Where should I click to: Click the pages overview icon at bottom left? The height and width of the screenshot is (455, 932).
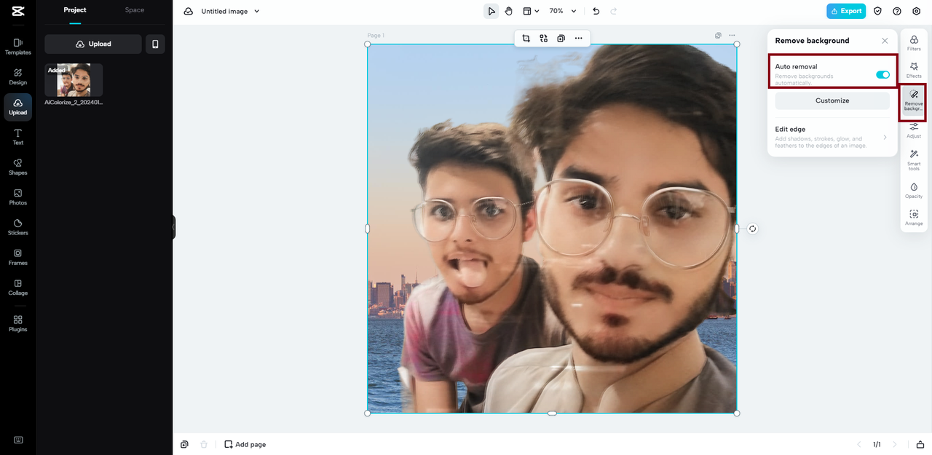185,444
